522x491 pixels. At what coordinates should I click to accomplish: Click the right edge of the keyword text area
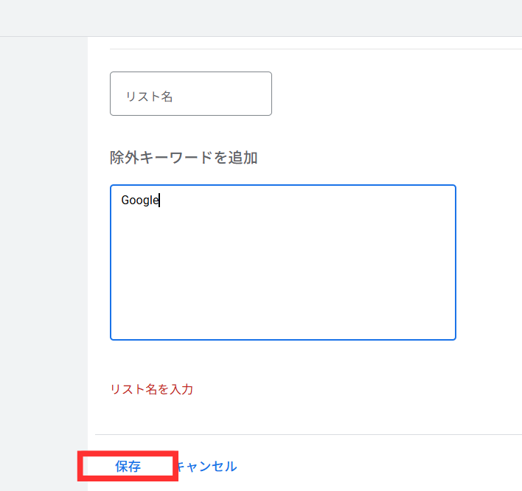click(x=451, y=262)
